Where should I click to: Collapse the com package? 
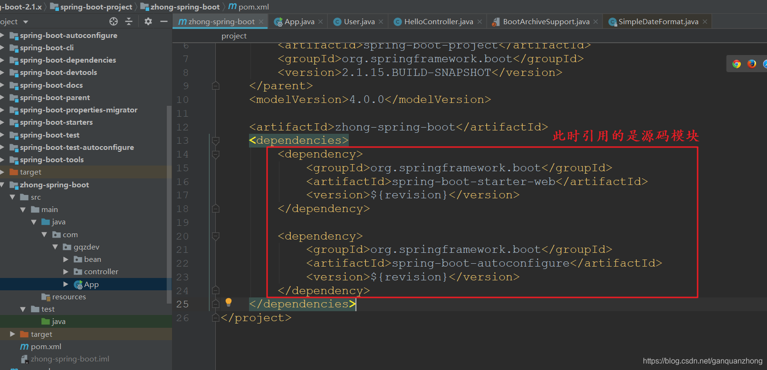tap(44, 235)
